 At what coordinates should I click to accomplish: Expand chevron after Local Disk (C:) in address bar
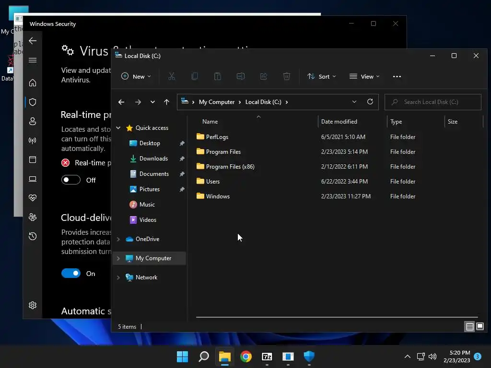tap(287, 102)
